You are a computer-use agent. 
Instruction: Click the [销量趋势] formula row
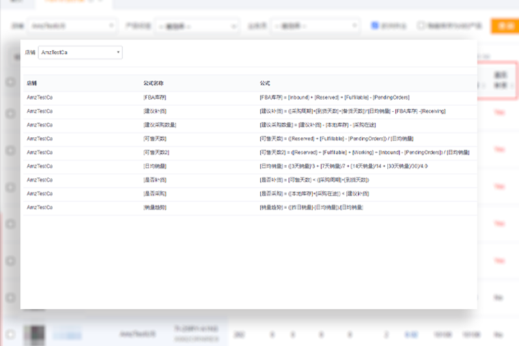250,207
